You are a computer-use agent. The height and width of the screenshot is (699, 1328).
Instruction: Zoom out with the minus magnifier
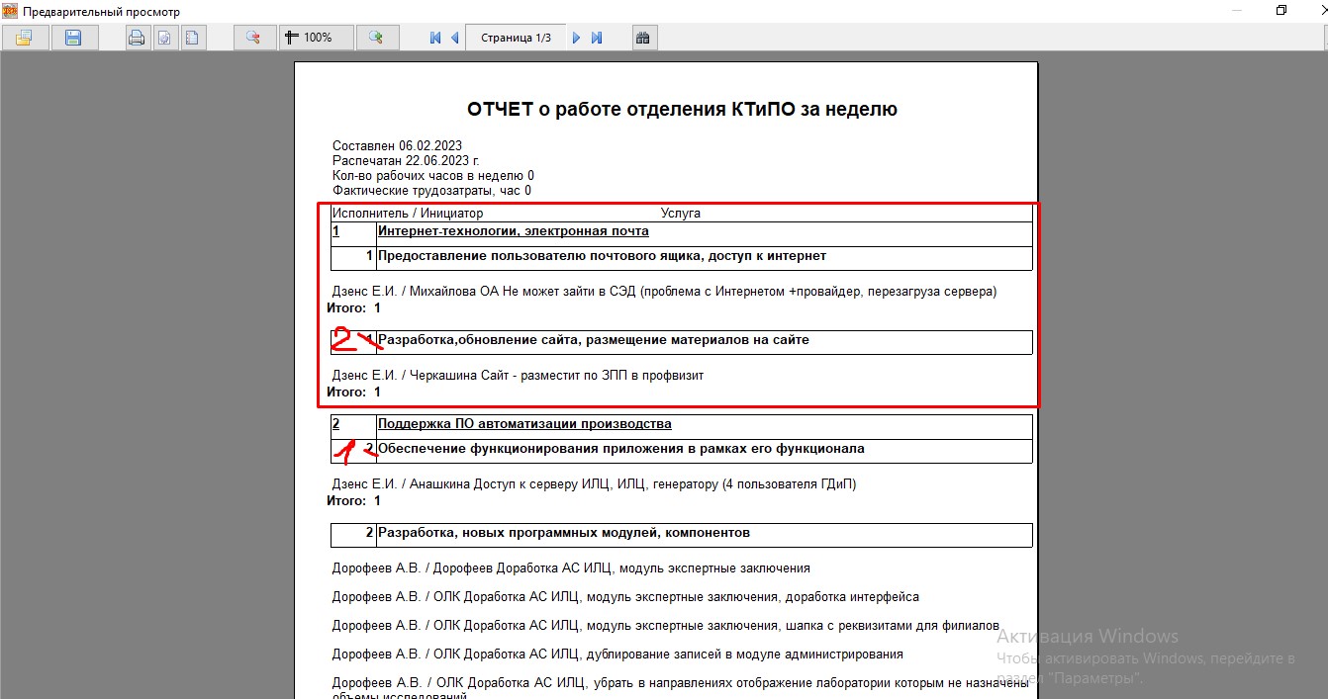point(253,38)
